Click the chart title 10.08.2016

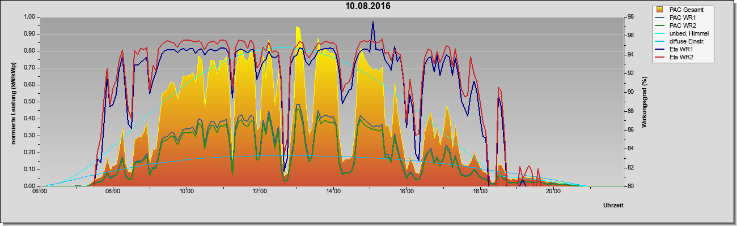coord(369,6)
